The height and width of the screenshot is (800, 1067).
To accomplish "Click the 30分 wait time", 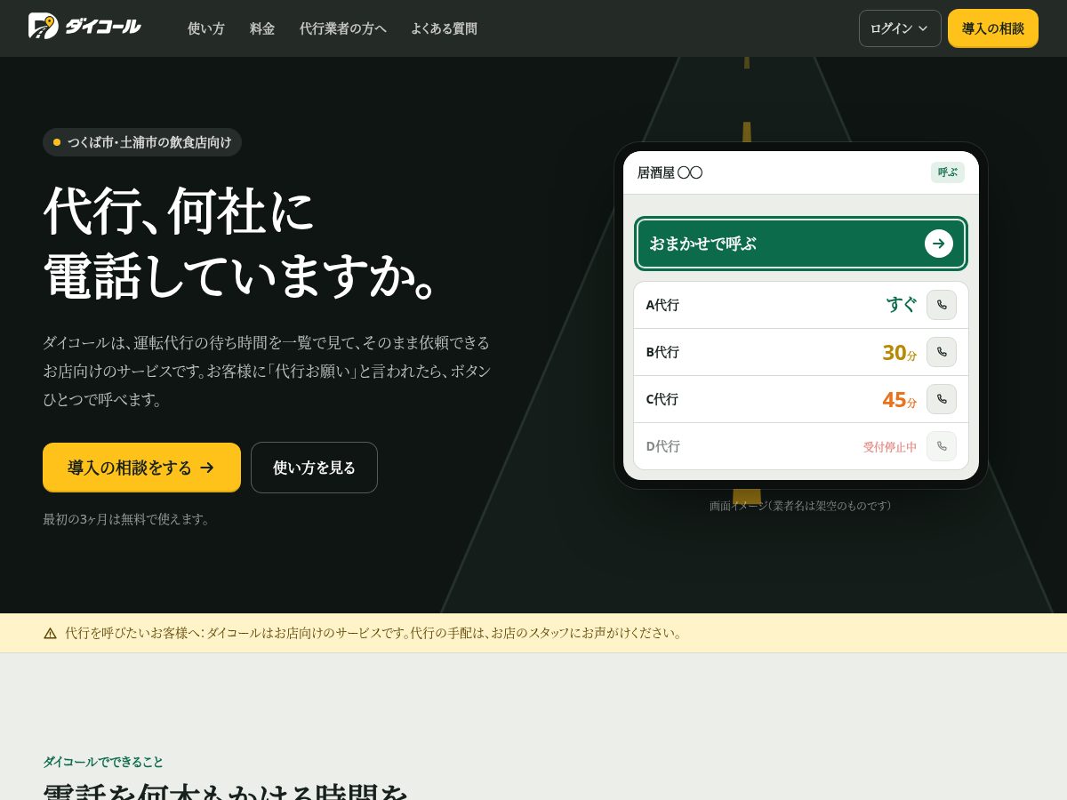I will coord(899,353).
